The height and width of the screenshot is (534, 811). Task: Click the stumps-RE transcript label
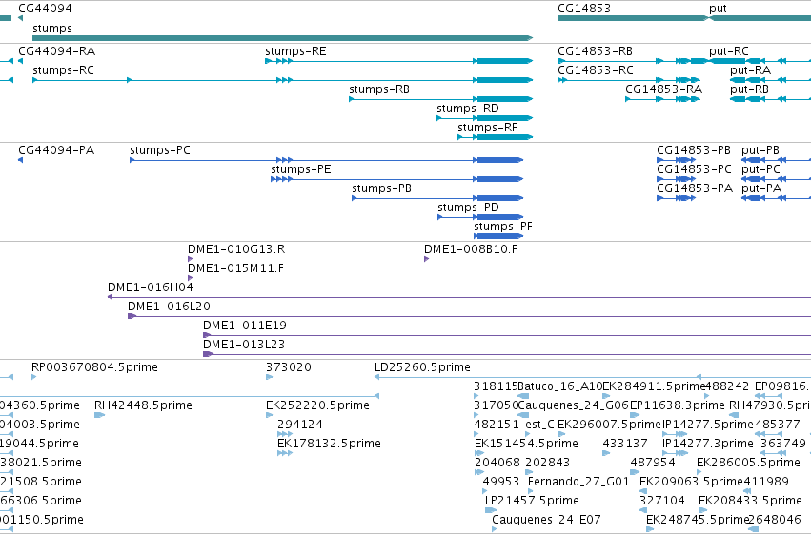[x=295, y=51]
